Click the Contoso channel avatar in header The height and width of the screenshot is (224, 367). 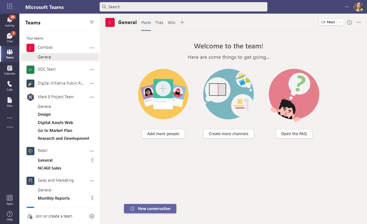(110, 23)
